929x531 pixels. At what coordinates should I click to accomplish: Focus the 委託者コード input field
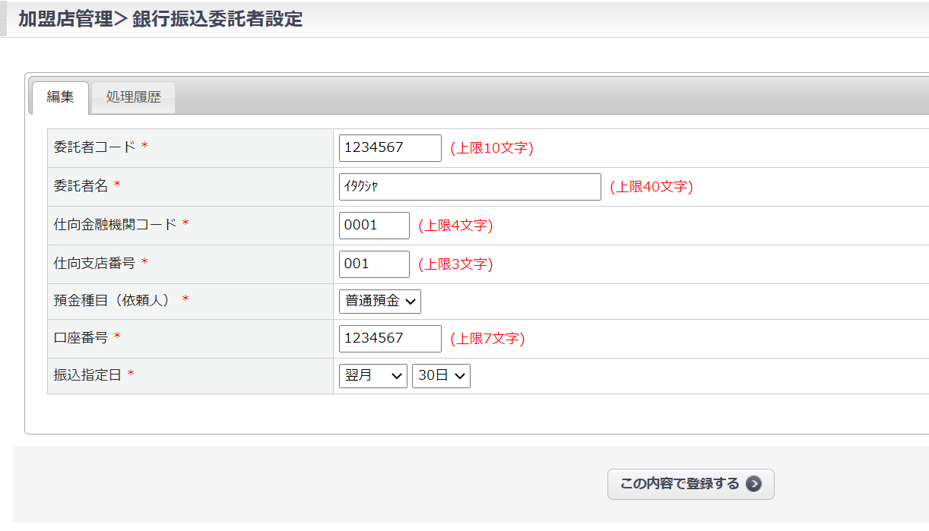click(390, 148)
